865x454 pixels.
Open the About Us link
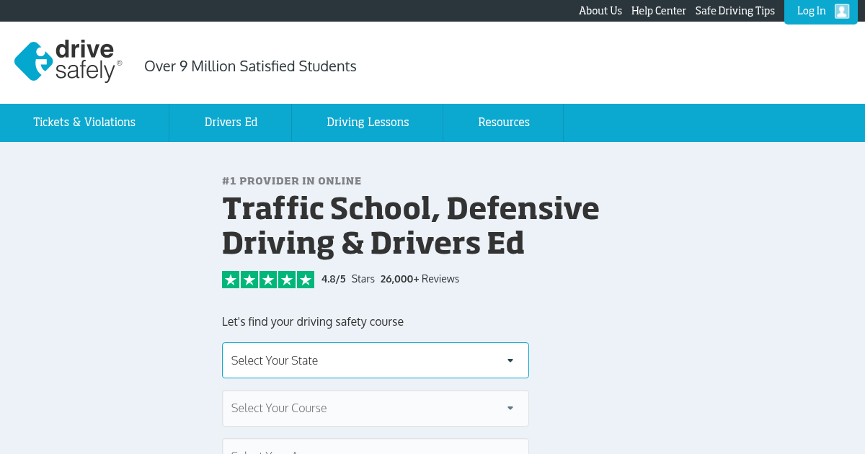600,11
